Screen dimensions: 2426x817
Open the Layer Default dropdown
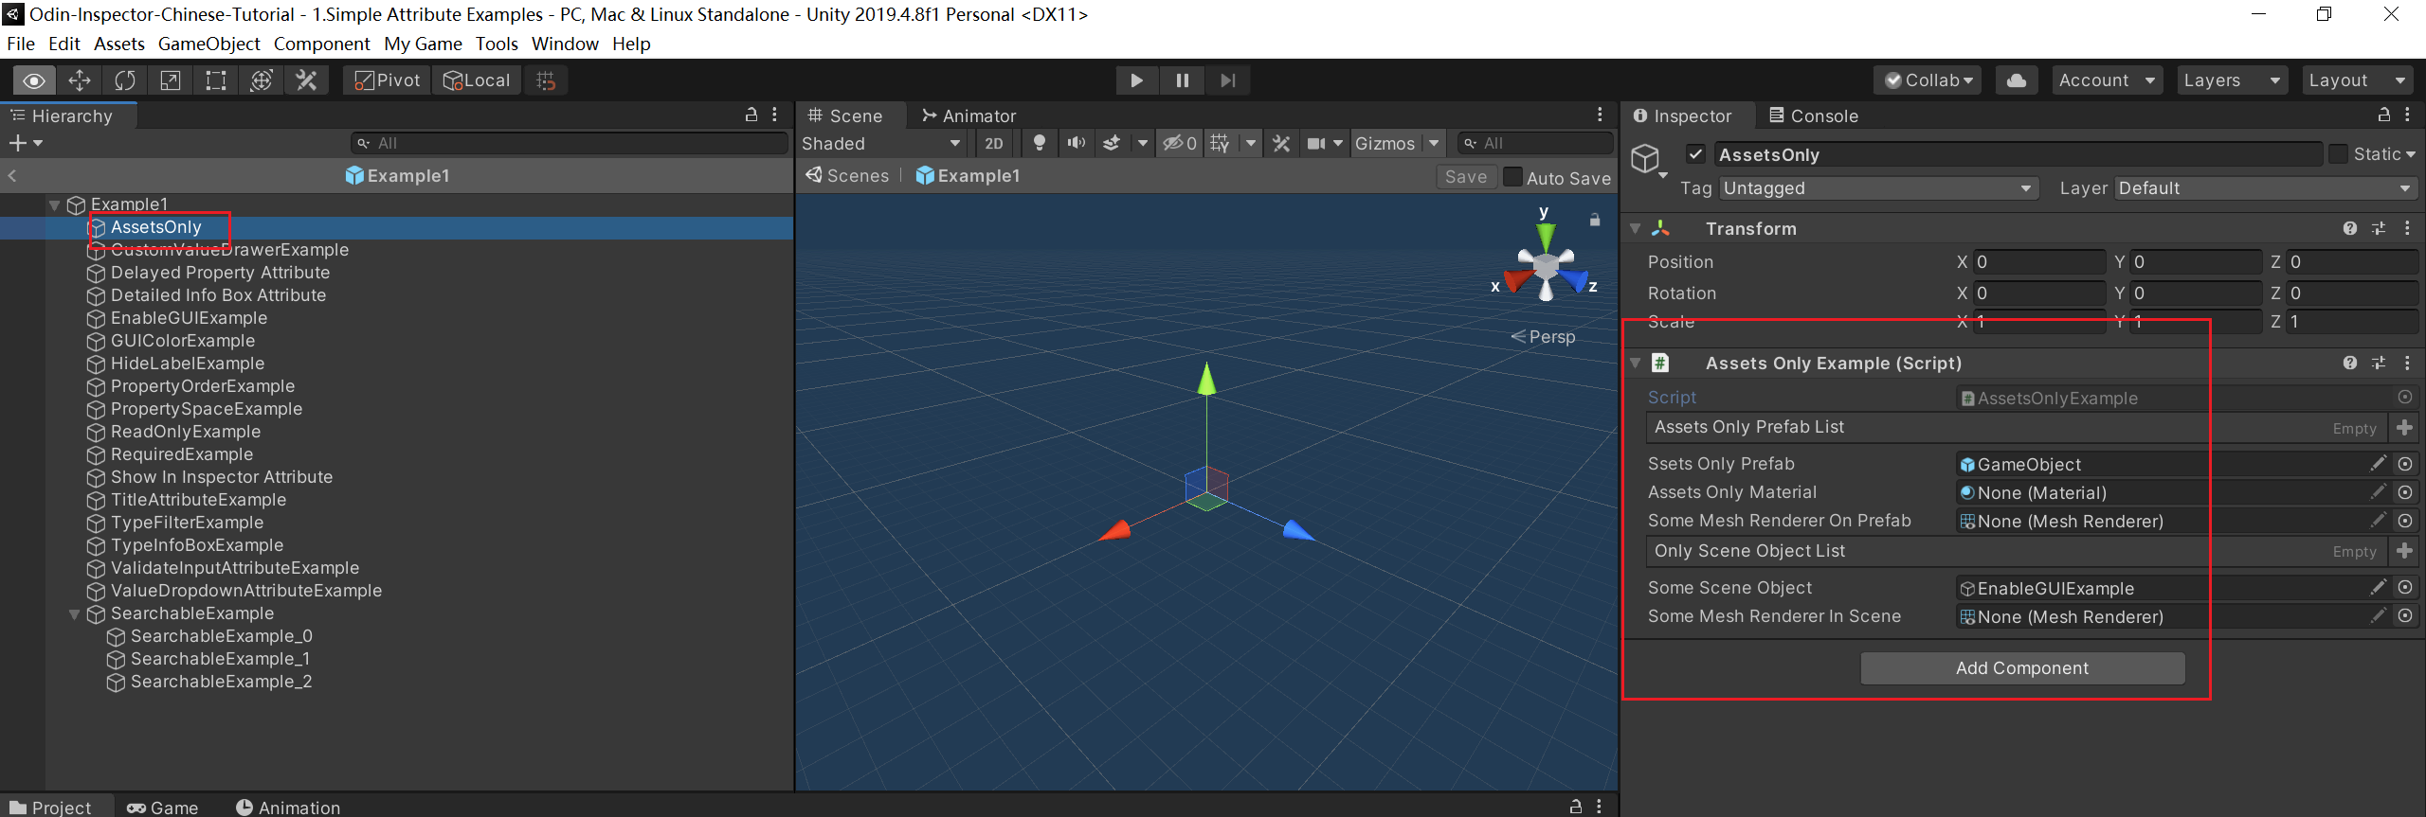pyautogui.click(x=2265, y=188)
